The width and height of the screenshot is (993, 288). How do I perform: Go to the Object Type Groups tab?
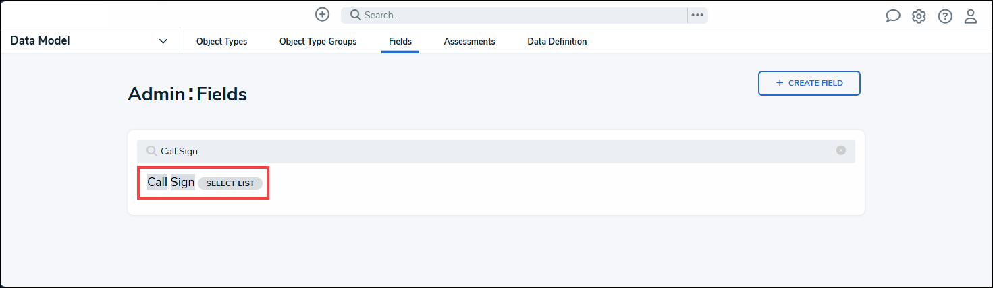click(318, 42)
